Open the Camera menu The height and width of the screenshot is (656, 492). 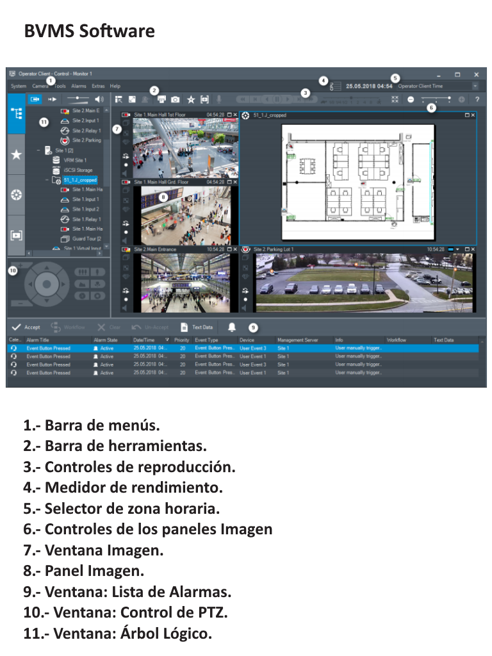pos(40,86)
